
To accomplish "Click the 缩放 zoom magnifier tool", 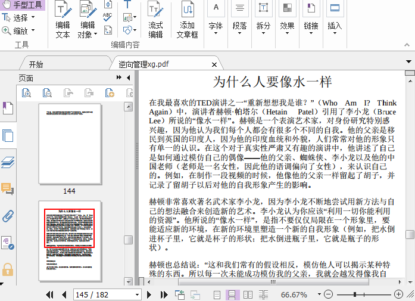I will (x=15, y=31).
